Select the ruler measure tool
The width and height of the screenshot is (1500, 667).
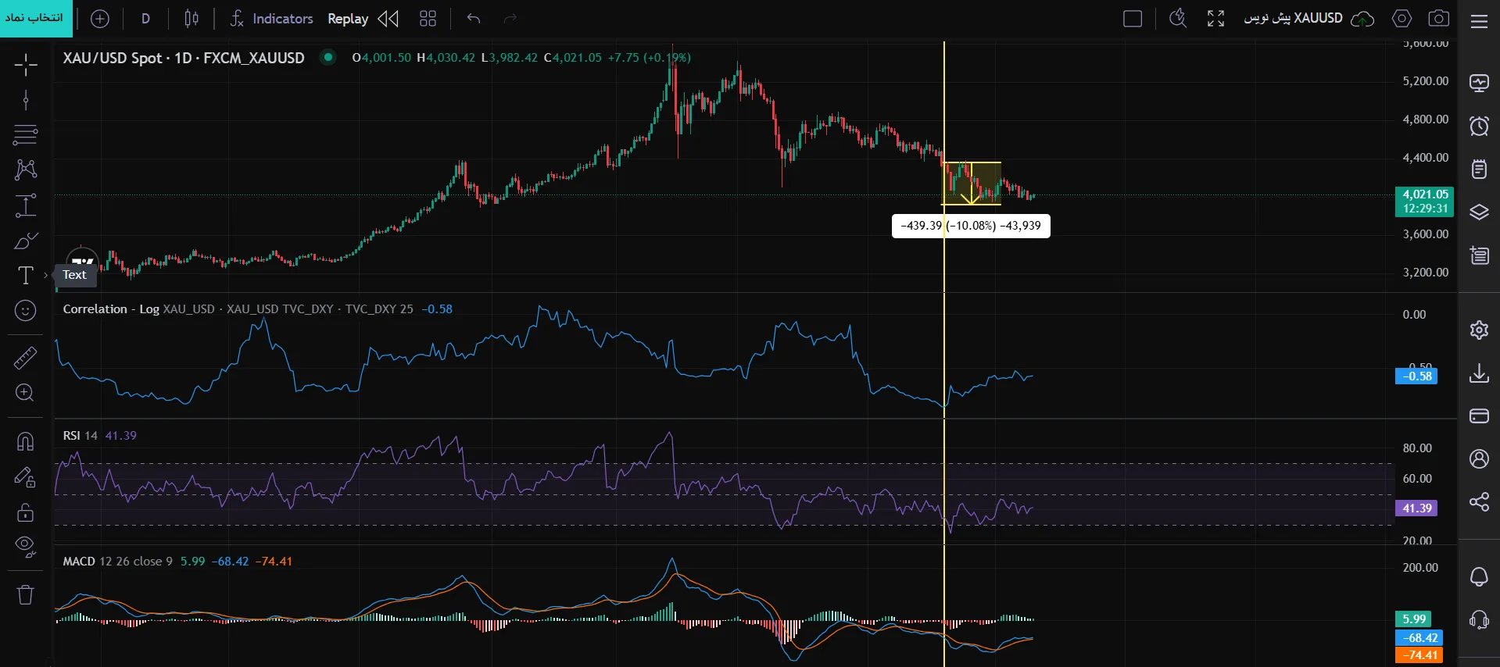[x=26, y=358]
